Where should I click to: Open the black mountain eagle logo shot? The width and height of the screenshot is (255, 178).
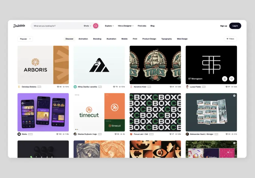99,65
